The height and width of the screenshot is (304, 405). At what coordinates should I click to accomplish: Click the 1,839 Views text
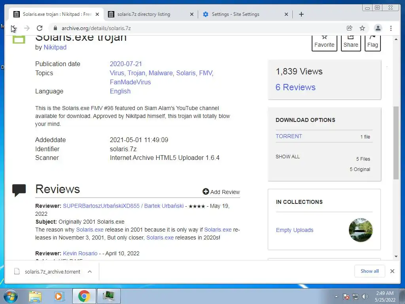[299, 71]
